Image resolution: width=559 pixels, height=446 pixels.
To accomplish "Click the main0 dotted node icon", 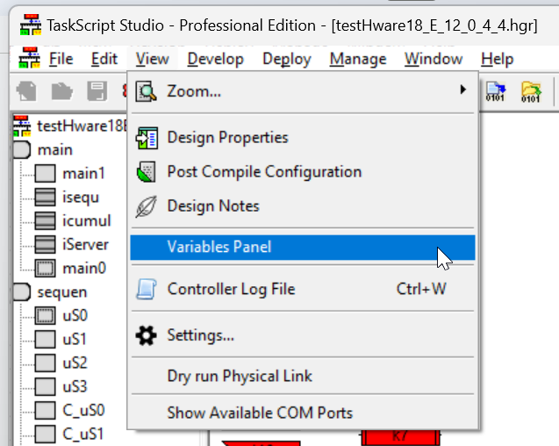I will tap(45, 269).
